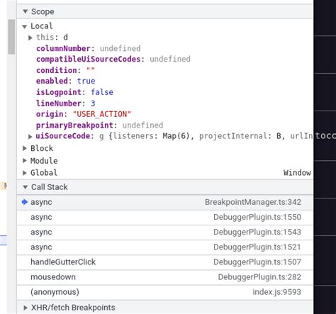Select the columnNumber variable
The height and width of the screenshot is (314, 336).
point(63,48)
